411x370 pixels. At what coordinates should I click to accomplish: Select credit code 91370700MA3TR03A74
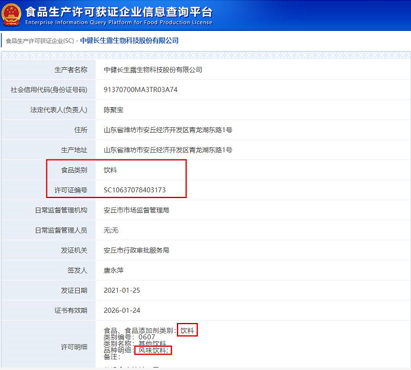coord(141,90)
